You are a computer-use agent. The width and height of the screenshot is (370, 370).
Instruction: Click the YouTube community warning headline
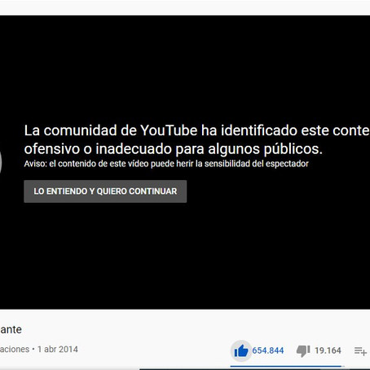click(197, 139)
